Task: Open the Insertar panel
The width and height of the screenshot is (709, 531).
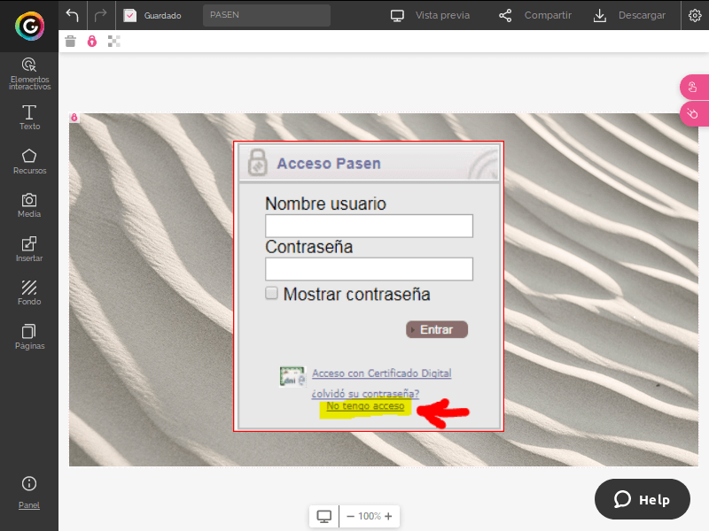Action: coord(29,250)
